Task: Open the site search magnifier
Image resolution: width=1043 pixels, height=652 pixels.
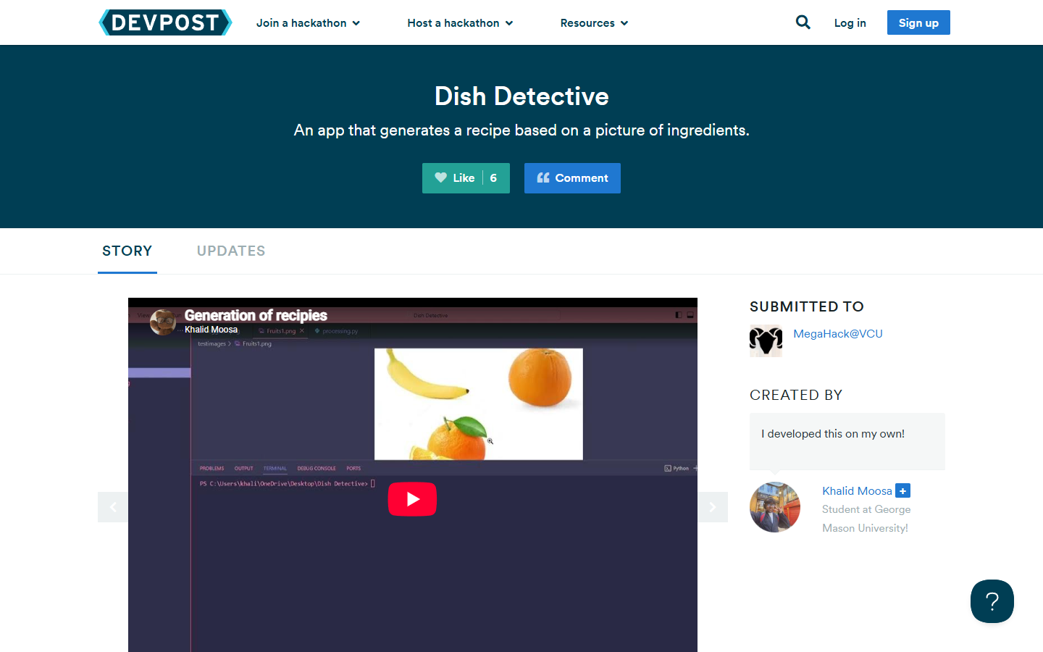Action: click(803, 22)
